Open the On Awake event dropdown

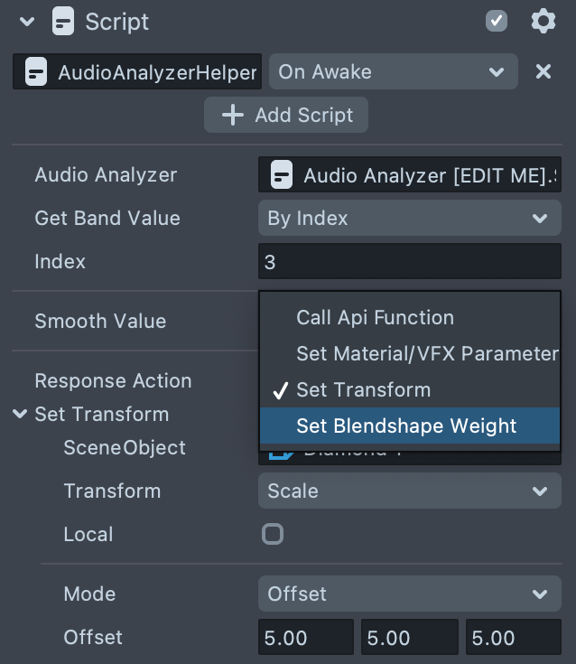[393, 71]
